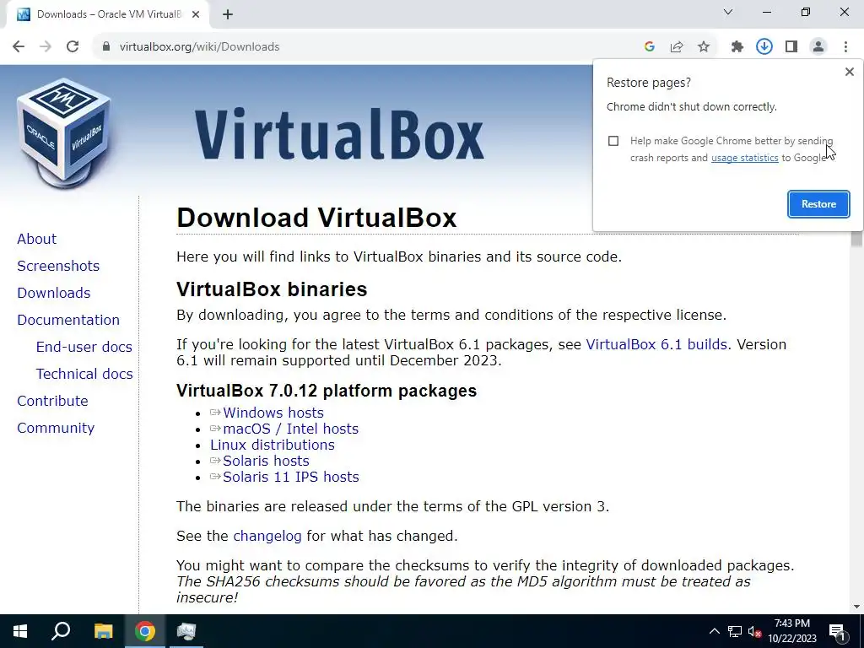Toggle the Chrome side panel
The image size is (864, 648).
click(791, 47)
